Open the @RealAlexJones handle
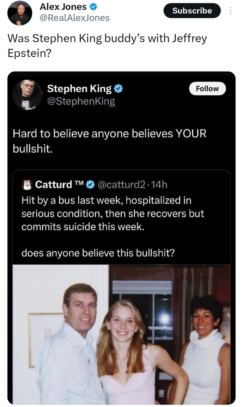The height and width of the screenshot is (407, 243). [x=75, y=18]
